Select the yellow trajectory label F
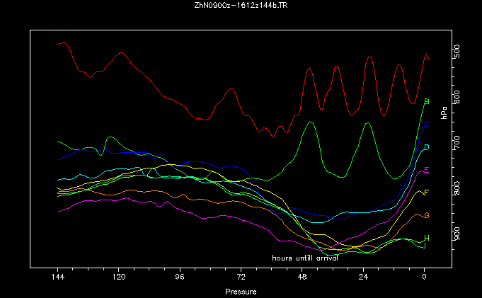Image resolution: width=482 pixels, height=298 pixels. coord(426,193)
